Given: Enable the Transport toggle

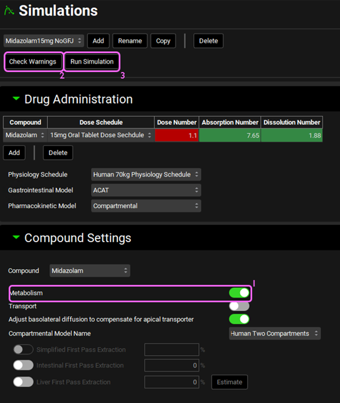Looking at the screenshot, I should tap(239, 307).
